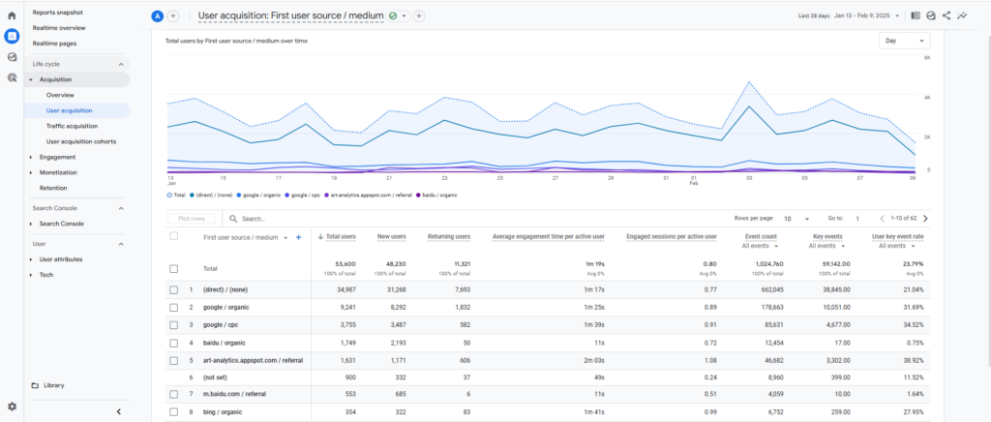991x422 pixels.
Task: Click the compare data columns icon
Action: [916, 15]
